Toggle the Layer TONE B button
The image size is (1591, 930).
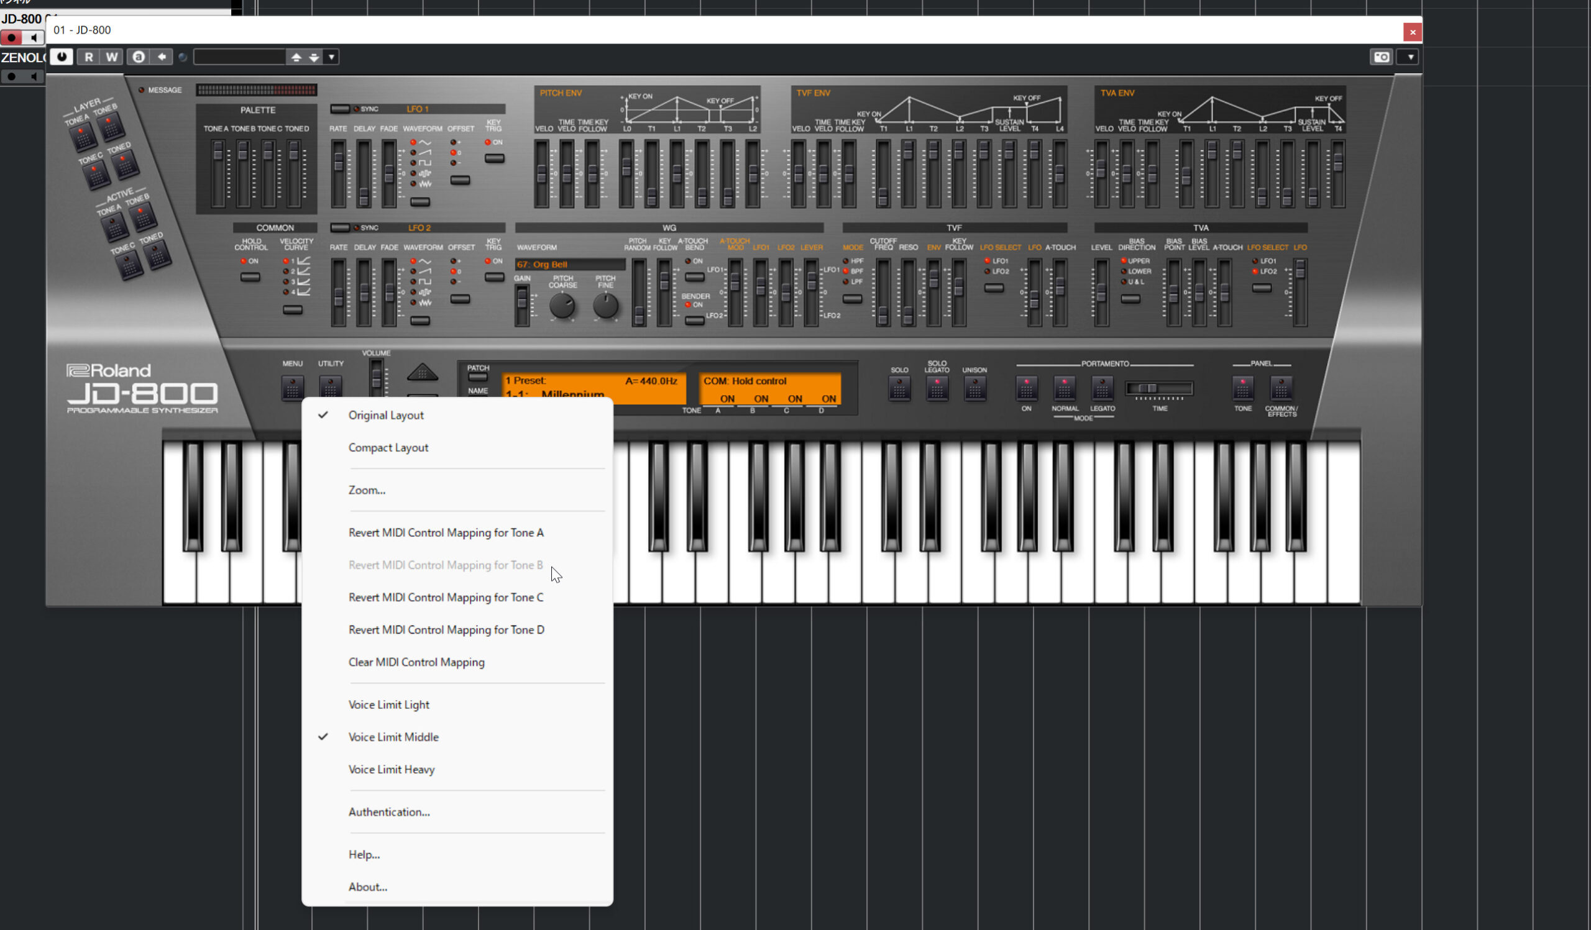111,126
